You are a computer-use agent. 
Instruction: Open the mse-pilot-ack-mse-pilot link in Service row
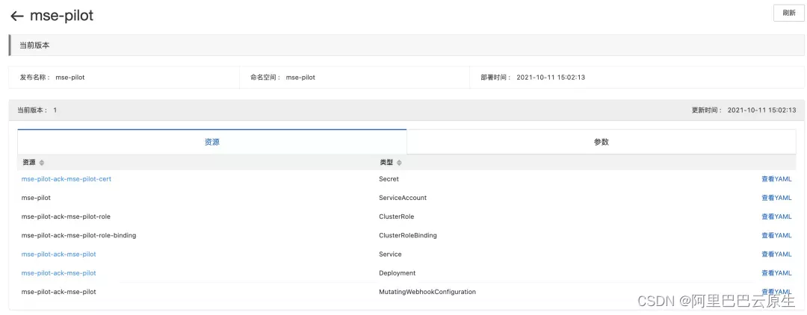[x=59, y=254]
